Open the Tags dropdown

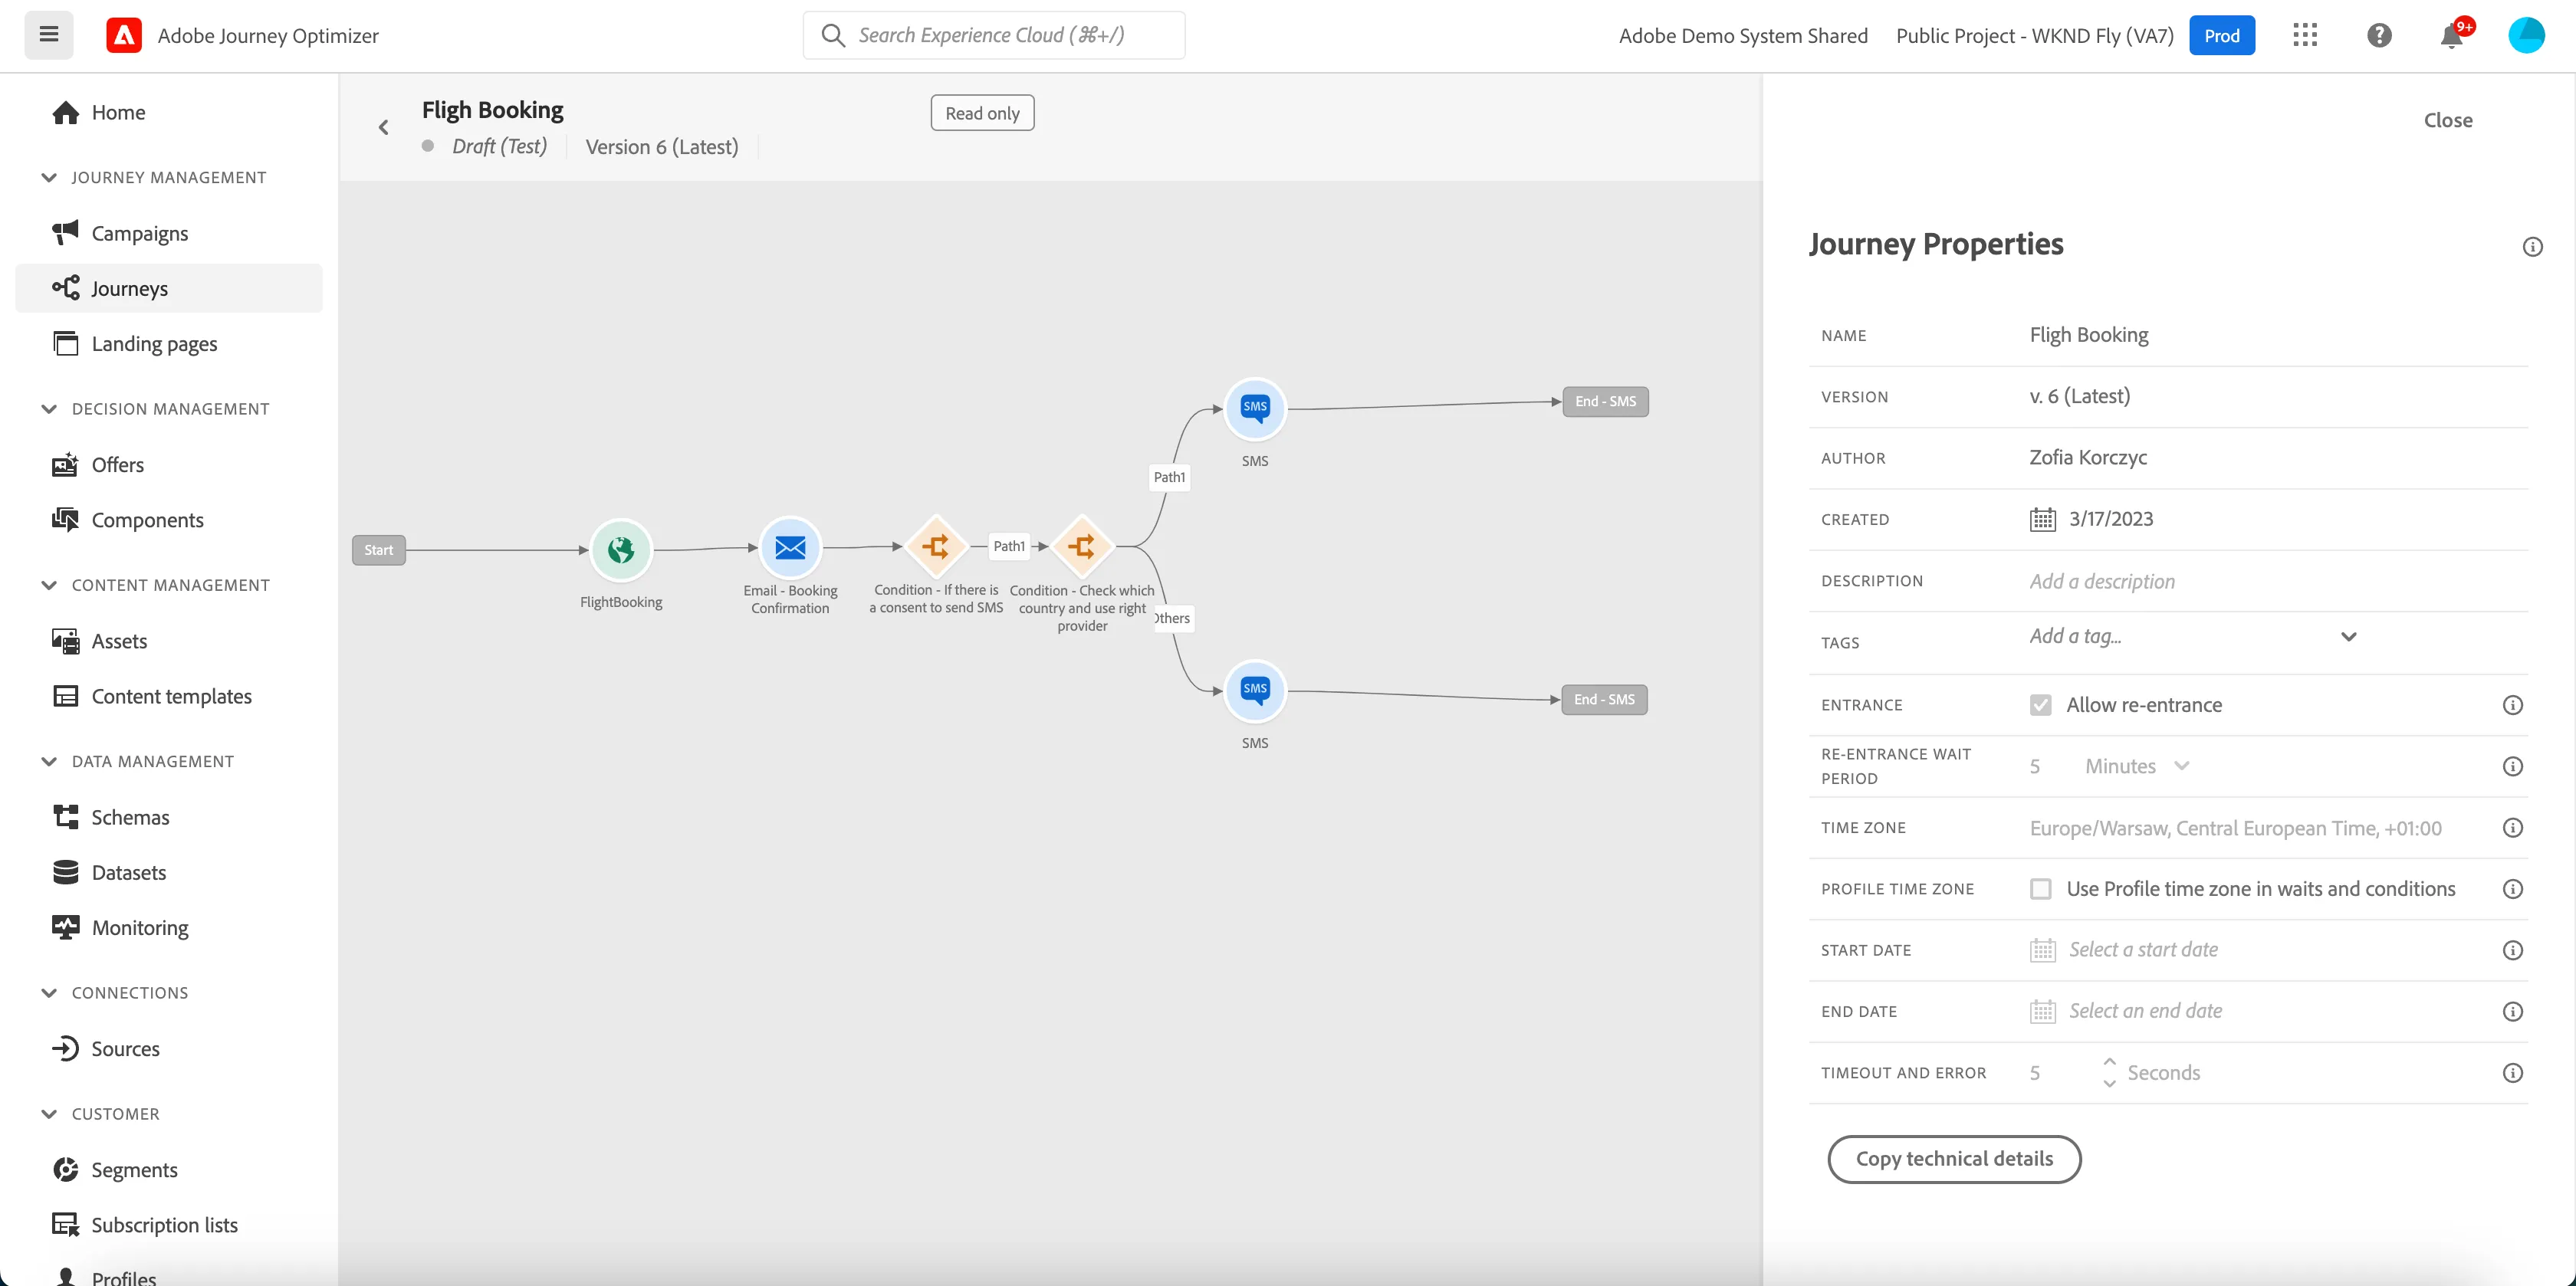2349,637
